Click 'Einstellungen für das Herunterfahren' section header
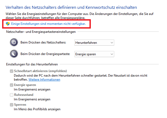 point(32,65)
